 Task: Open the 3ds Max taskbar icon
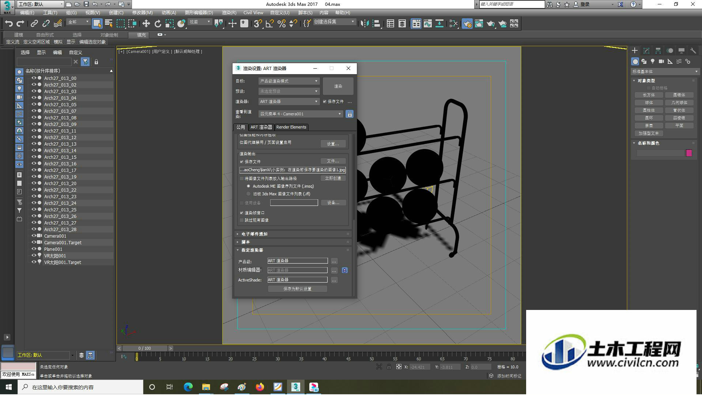(x=296, y=387)
